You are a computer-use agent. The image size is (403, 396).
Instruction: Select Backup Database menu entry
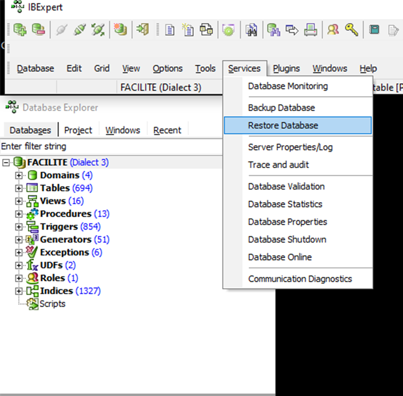pyautogui.click(x=281, y=108)
